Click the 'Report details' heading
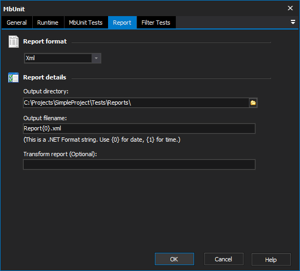The image size is (300, 271). [x=45, y=77]
